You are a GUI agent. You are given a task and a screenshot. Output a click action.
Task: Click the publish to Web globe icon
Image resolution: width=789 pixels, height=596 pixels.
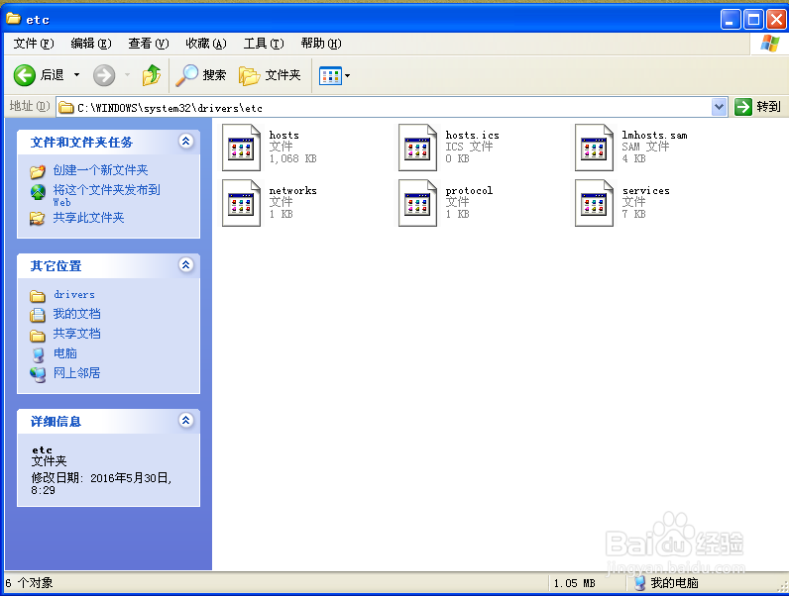pyautogui.click(x=38, y=192)
